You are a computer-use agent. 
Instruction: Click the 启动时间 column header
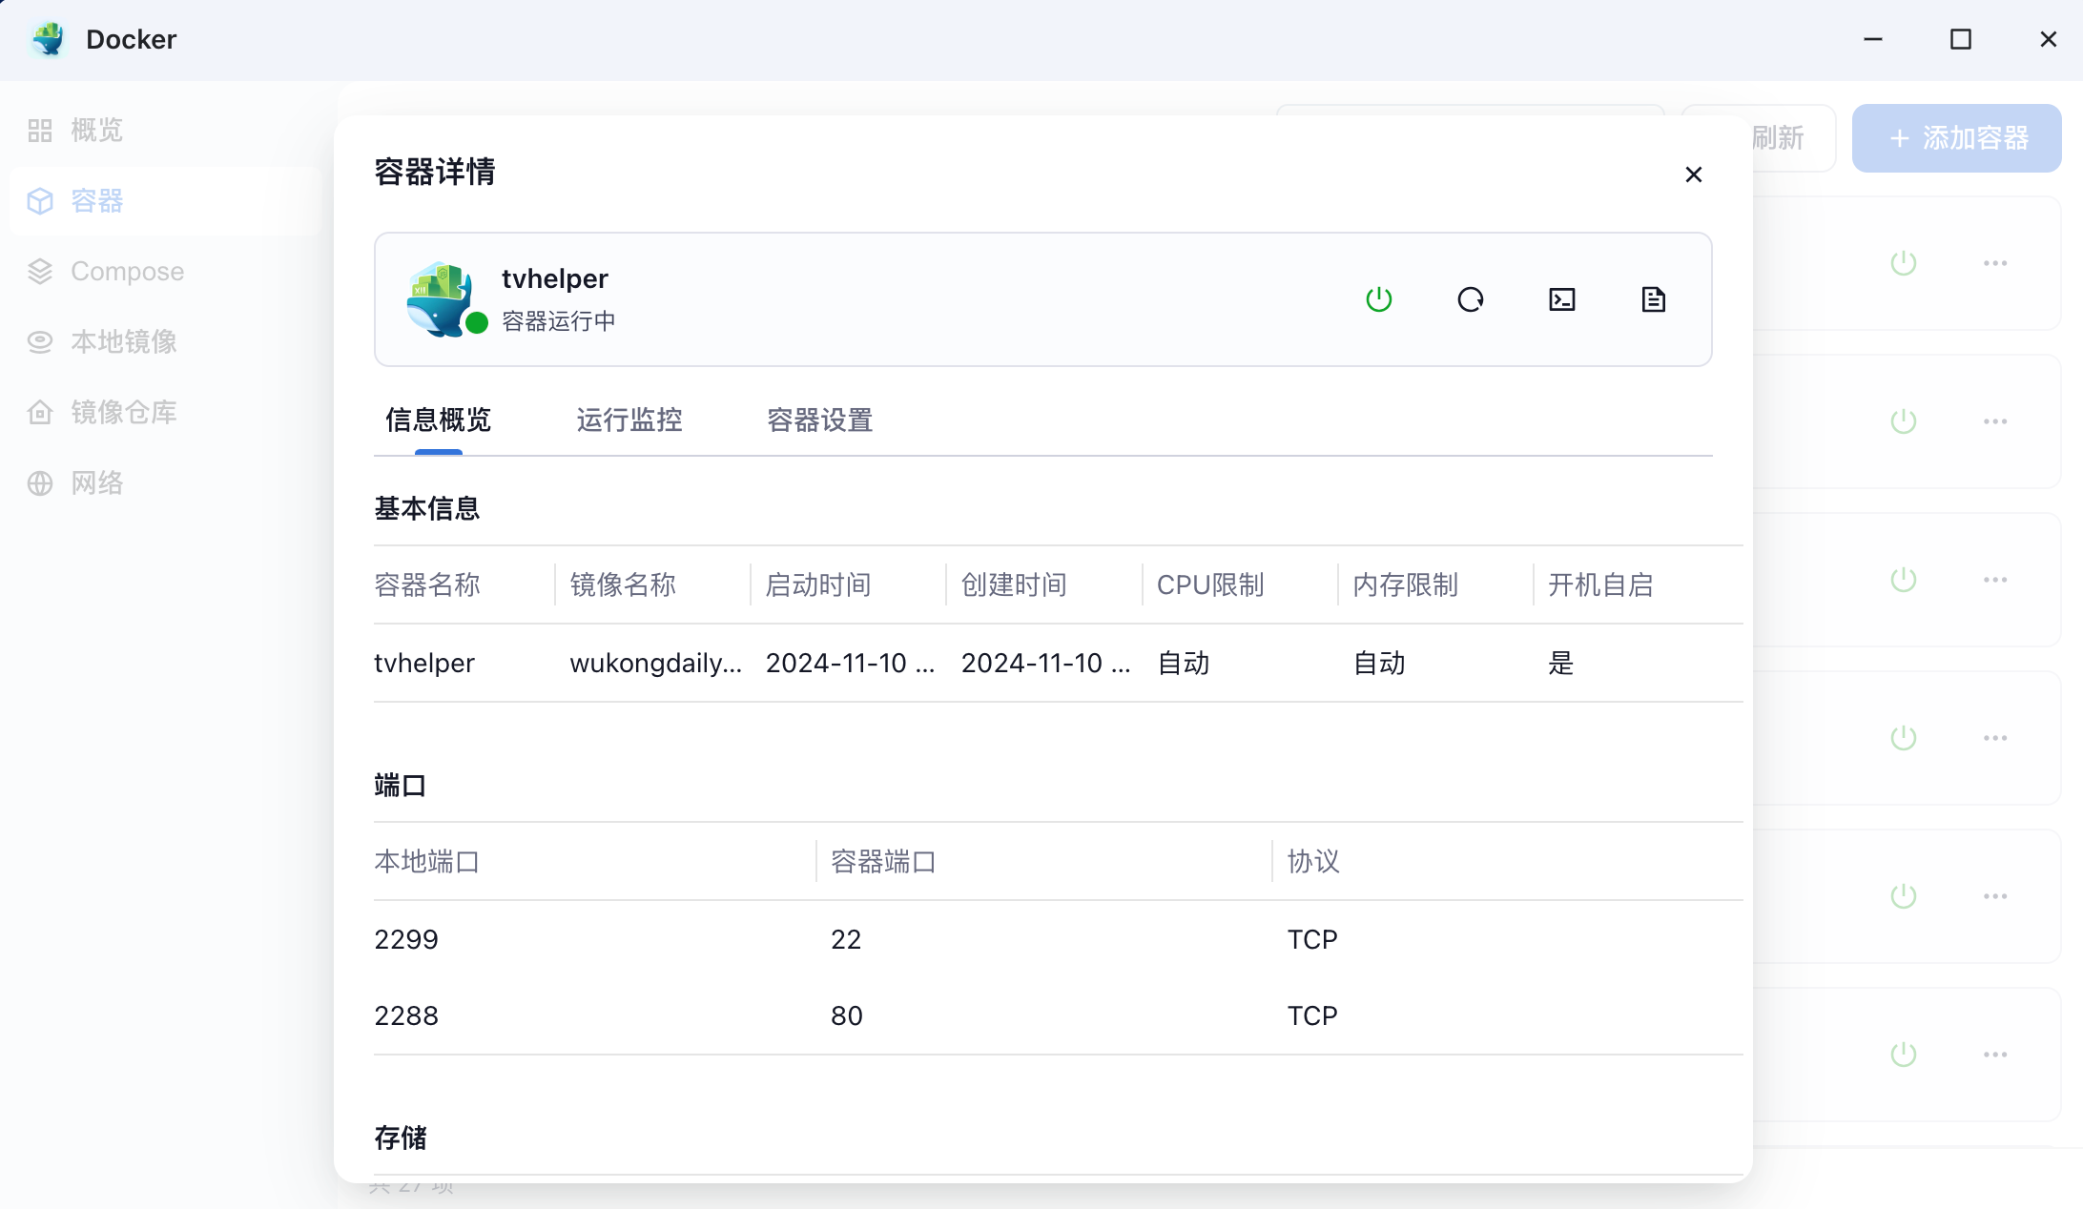point(818,584)
